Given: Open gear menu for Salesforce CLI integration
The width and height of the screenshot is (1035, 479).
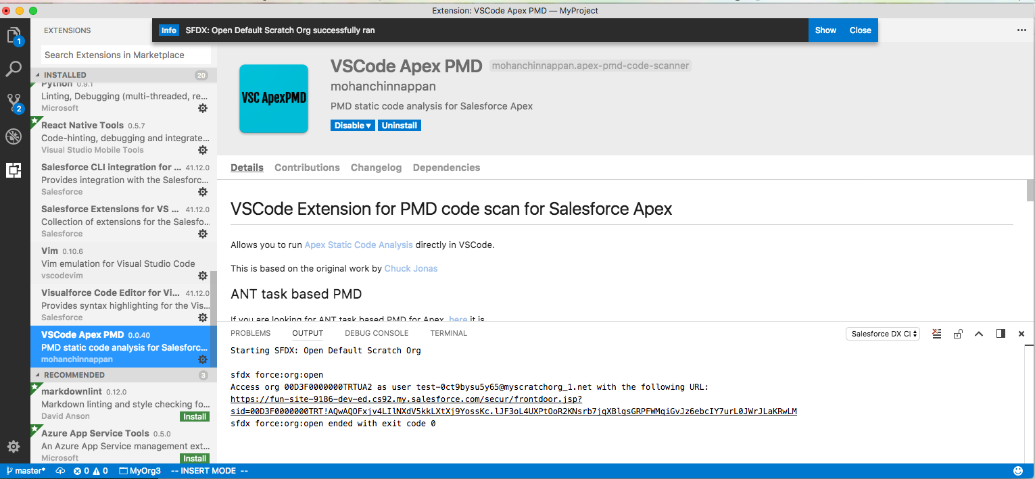Looking at the screenshot, I should (202, 192).
